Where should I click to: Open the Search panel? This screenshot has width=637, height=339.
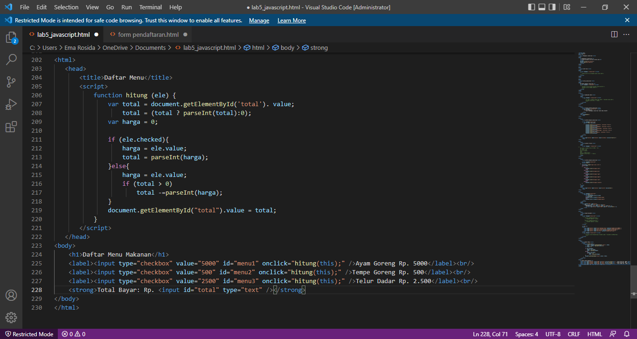pos(11,60)
